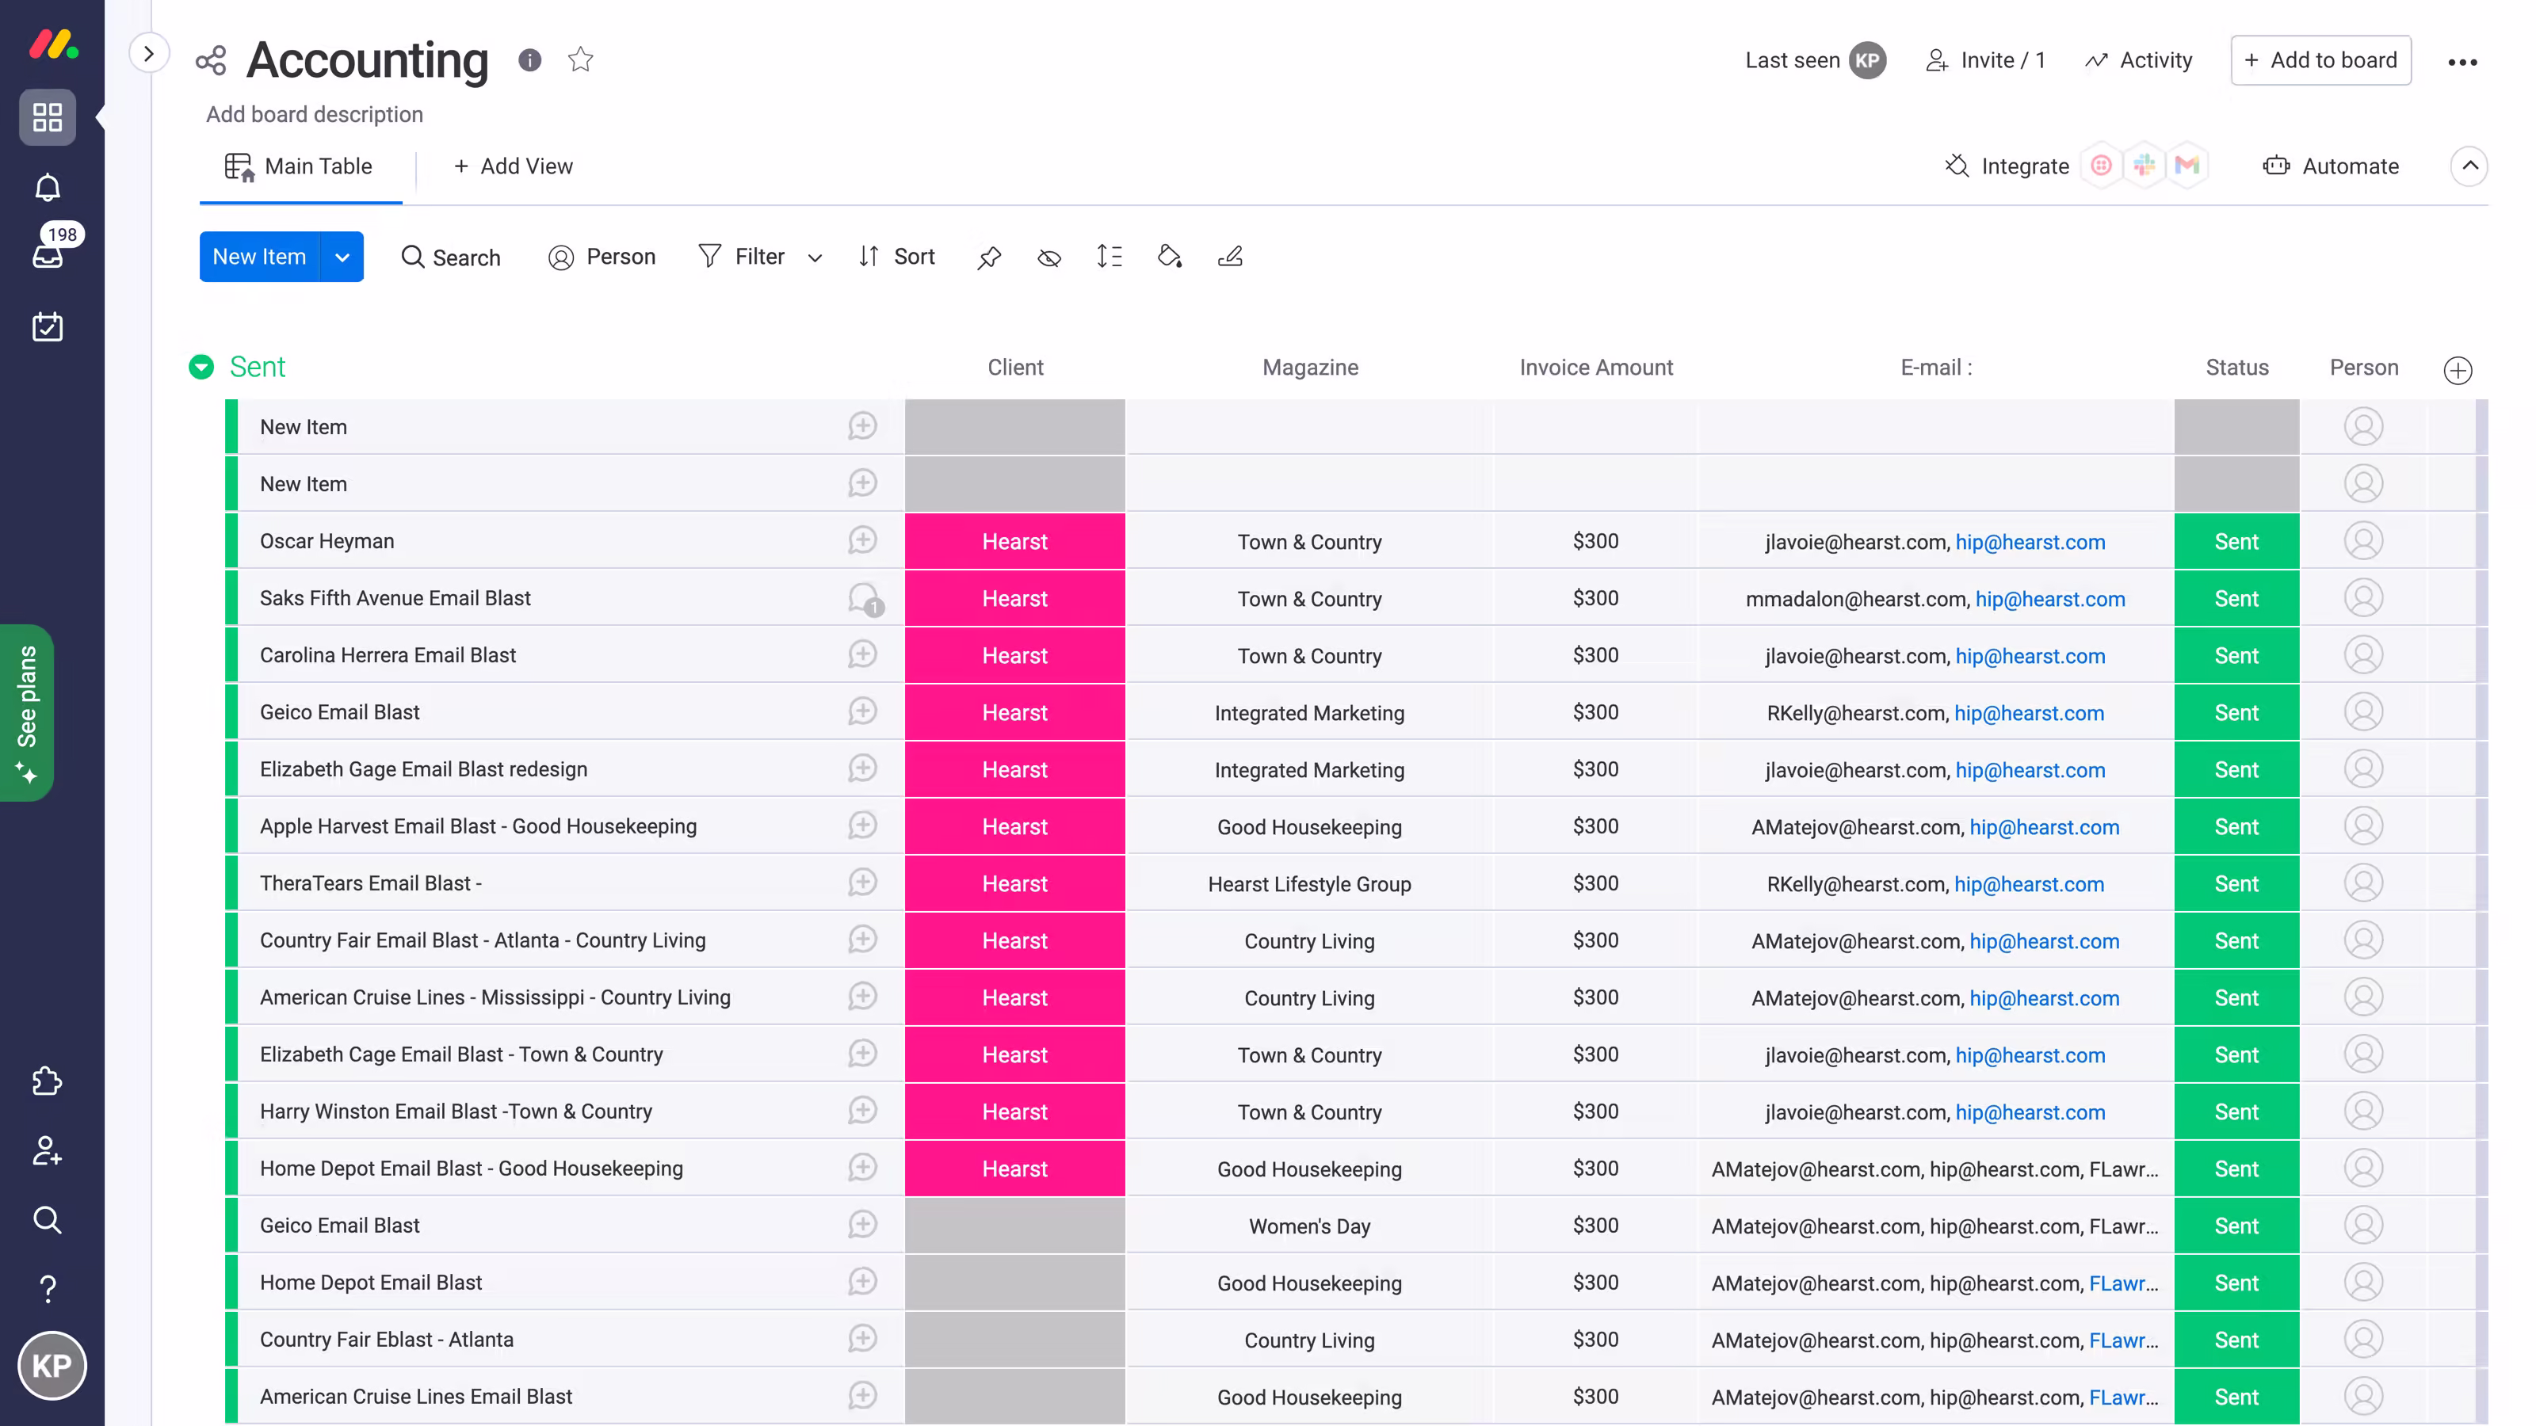Open the apps puzzle piece icon
2536x1426 pixels.
[48, 1081]
